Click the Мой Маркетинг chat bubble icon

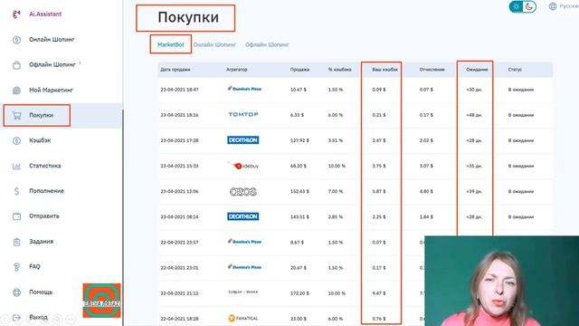coord(16,91)
